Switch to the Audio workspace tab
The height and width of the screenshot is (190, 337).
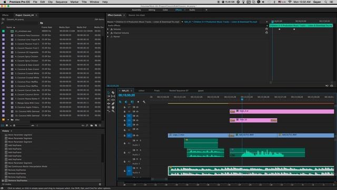(192, 10)
